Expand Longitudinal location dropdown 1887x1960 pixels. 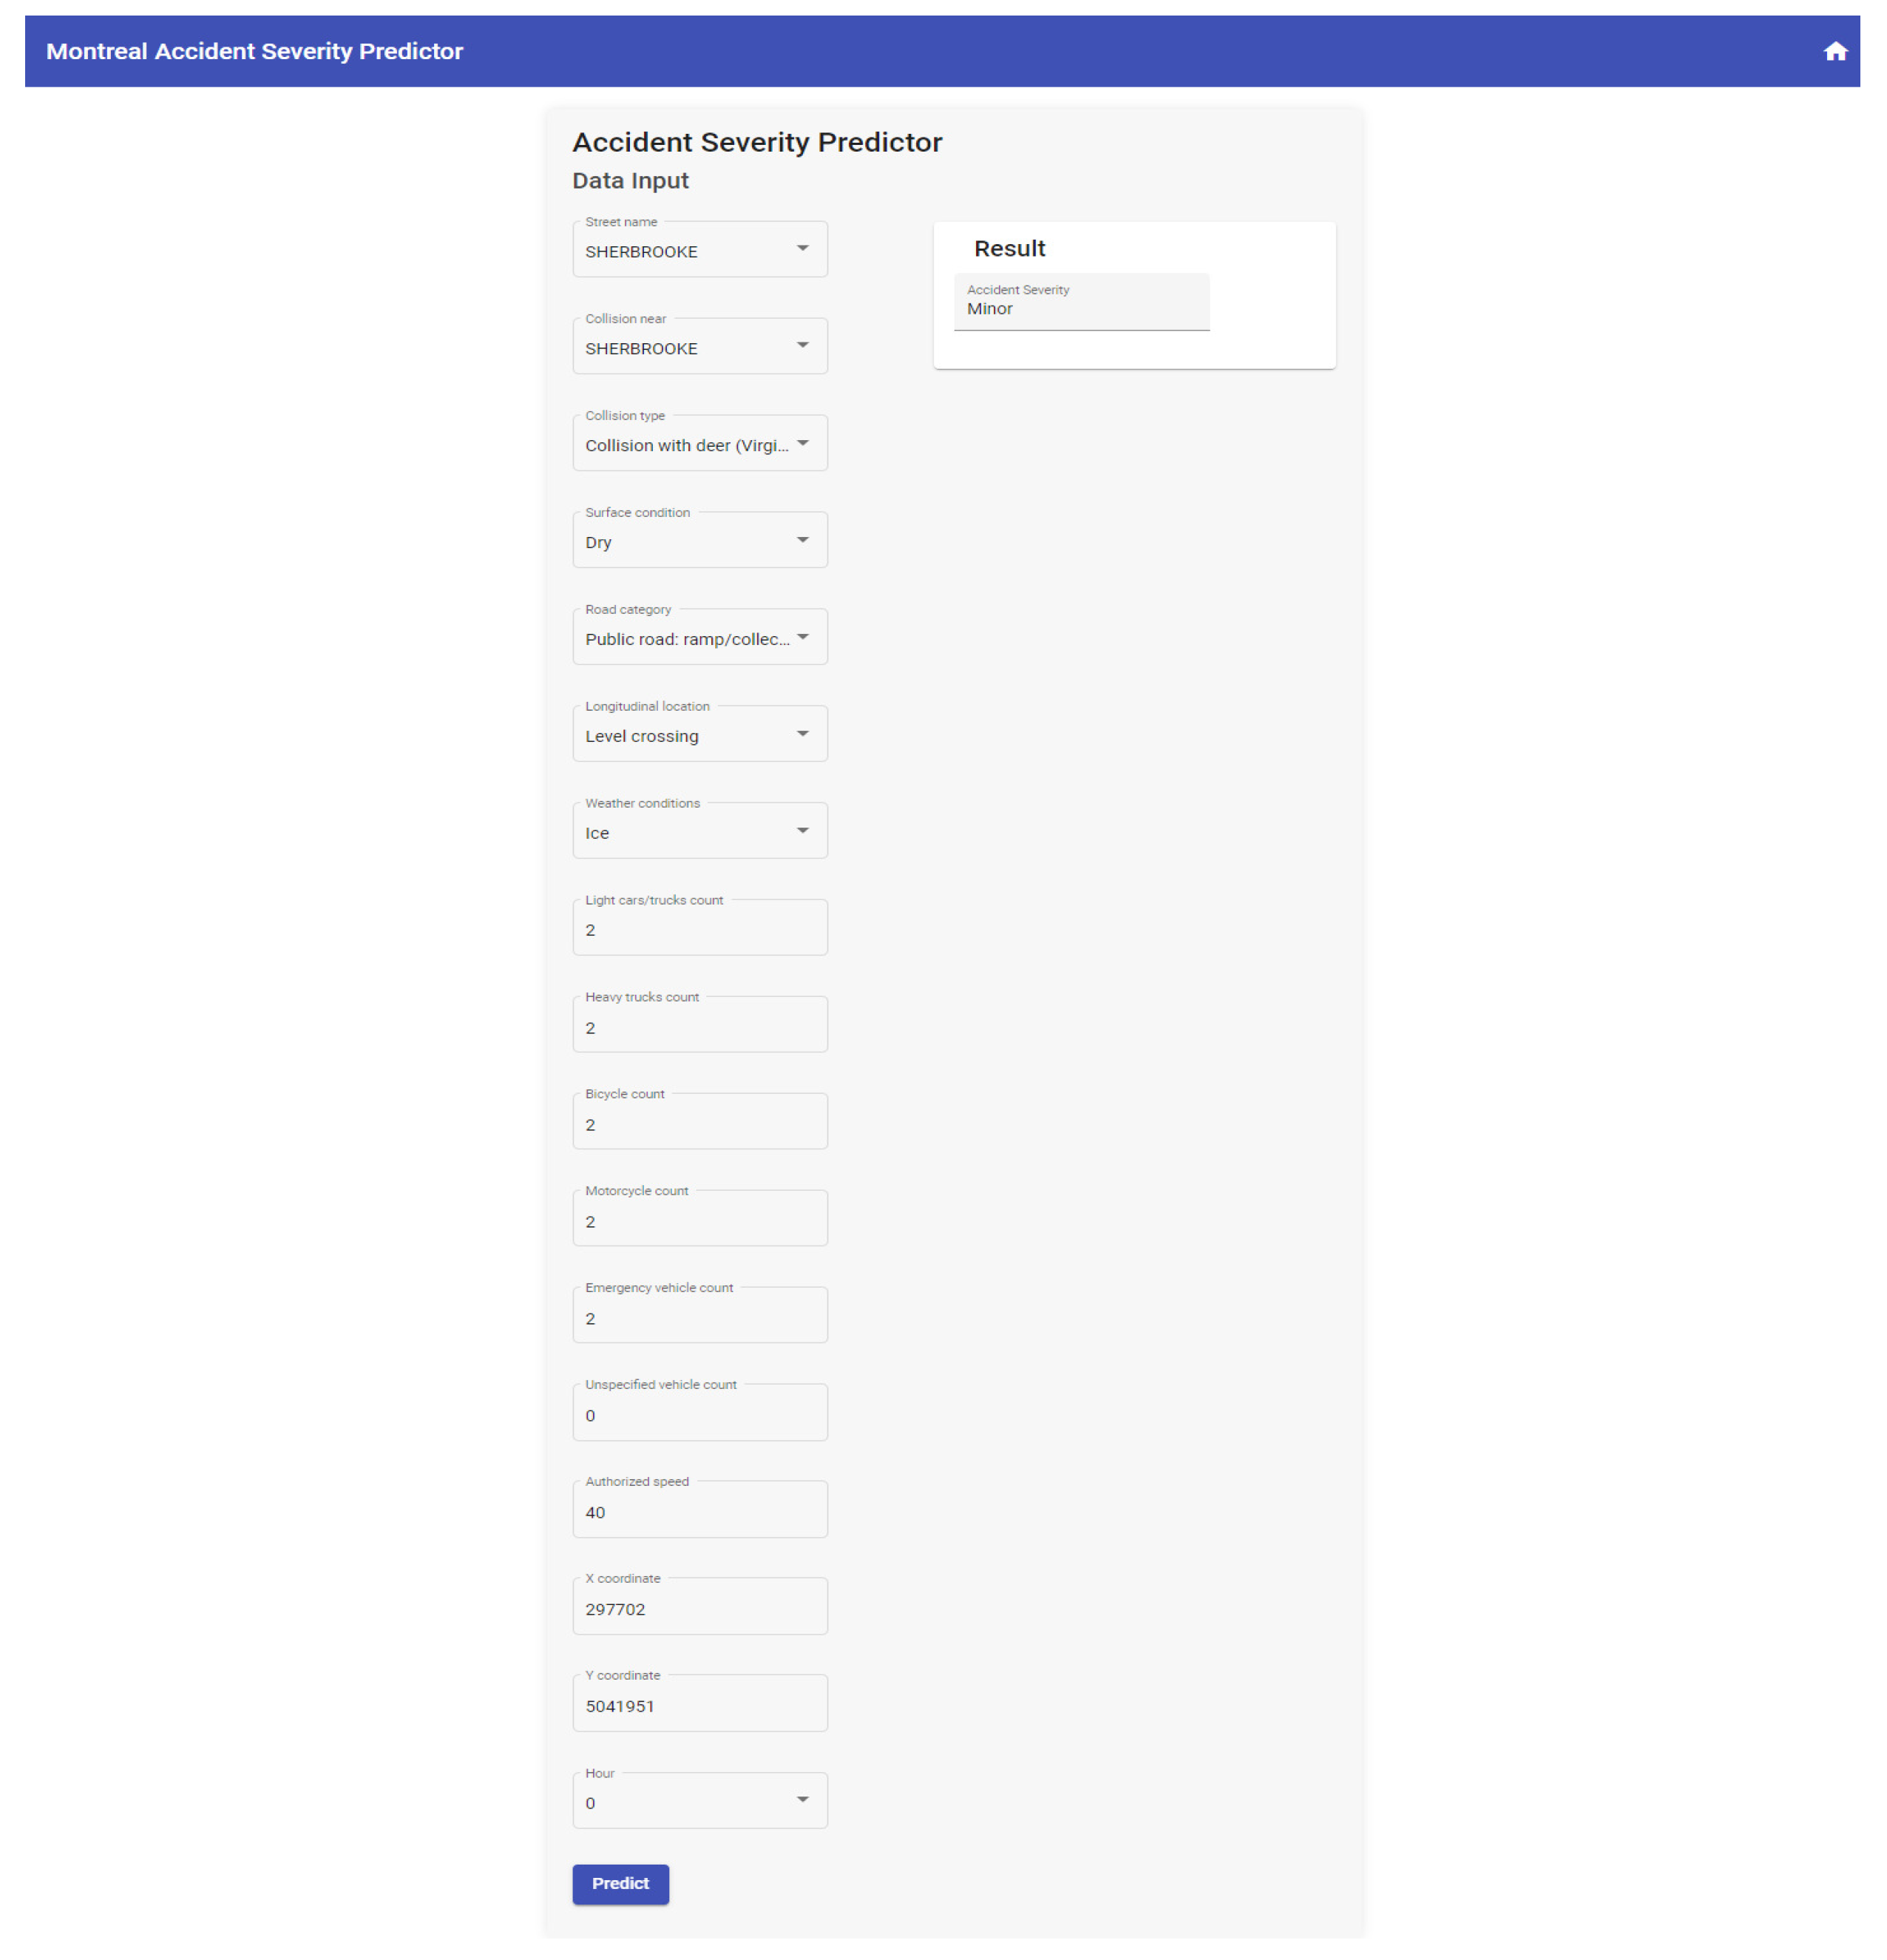pos(699,735)
